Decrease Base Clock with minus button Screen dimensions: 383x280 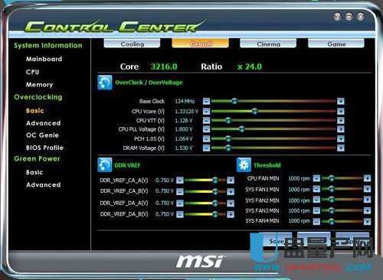pos(206,101)
